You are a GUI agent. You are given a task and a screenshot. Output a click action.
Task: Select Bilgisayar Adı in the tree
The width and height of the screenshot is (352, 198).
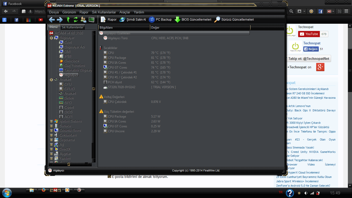click(x=74, y=47)
